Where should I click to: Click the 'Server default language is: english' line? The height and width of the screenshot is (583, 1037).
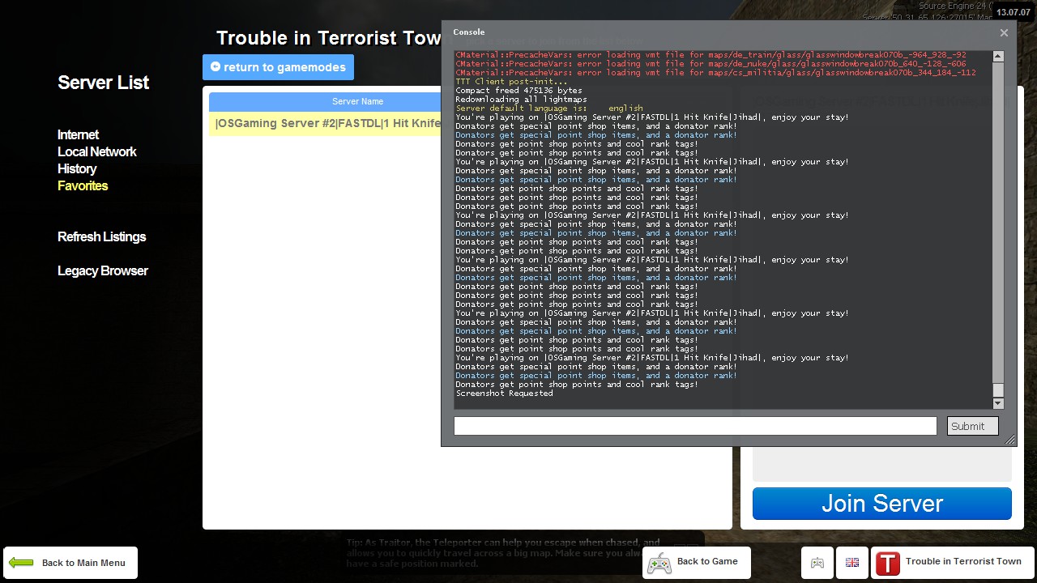click(x=549, y=109)
